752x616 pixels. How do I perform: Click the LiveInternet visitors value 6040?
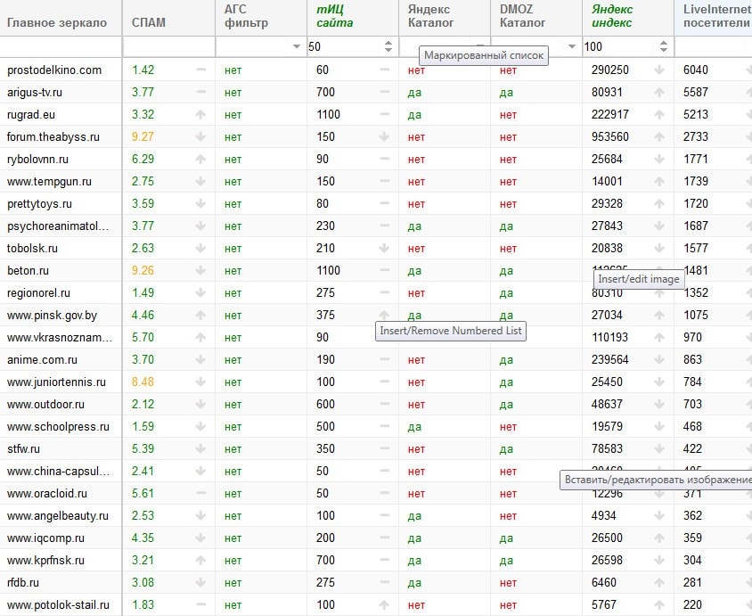click(x=696, y=70)
